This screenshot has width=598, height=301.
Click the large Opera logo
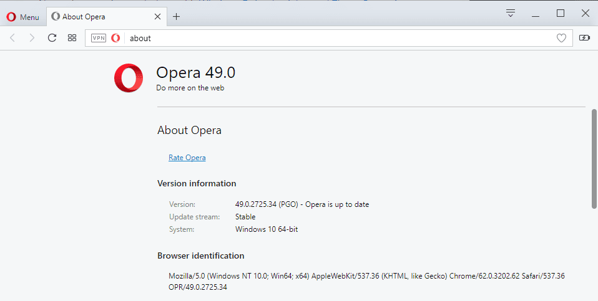pos(129,78)
